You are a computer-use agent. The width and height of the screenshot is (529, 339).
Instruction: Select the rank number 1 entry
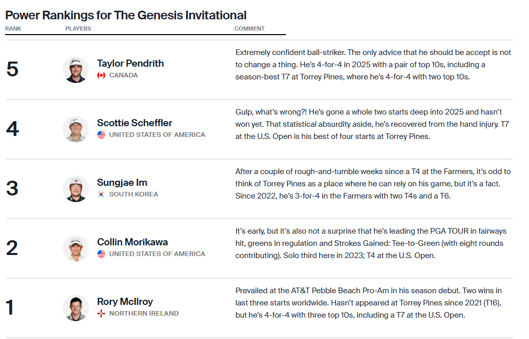pos(10,307)
